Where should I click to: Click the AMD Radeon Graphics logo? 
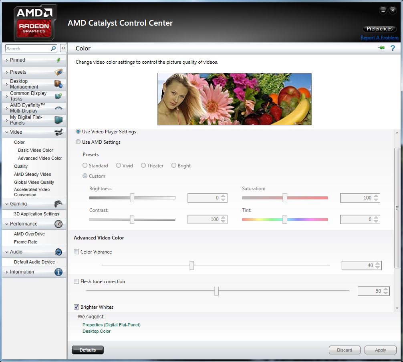(x=34, y=22)
